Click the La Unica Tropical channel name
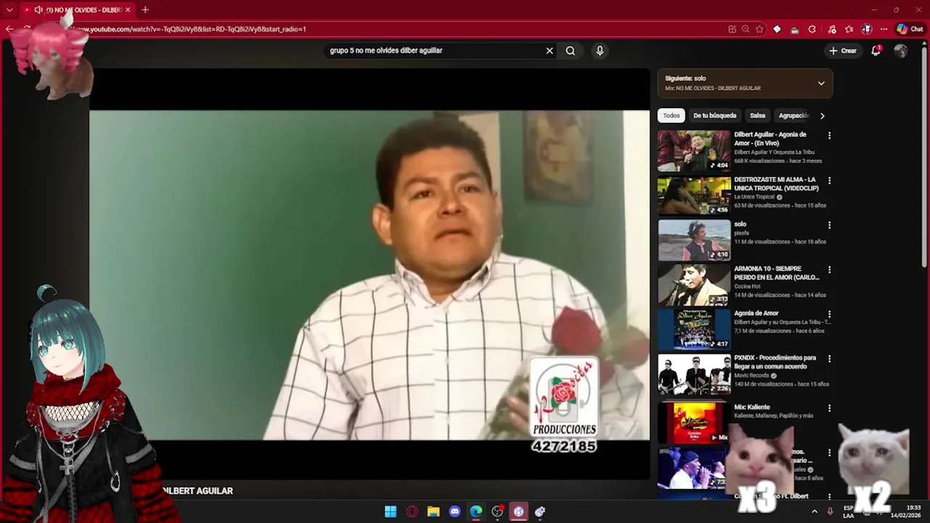 coord(754,197)
